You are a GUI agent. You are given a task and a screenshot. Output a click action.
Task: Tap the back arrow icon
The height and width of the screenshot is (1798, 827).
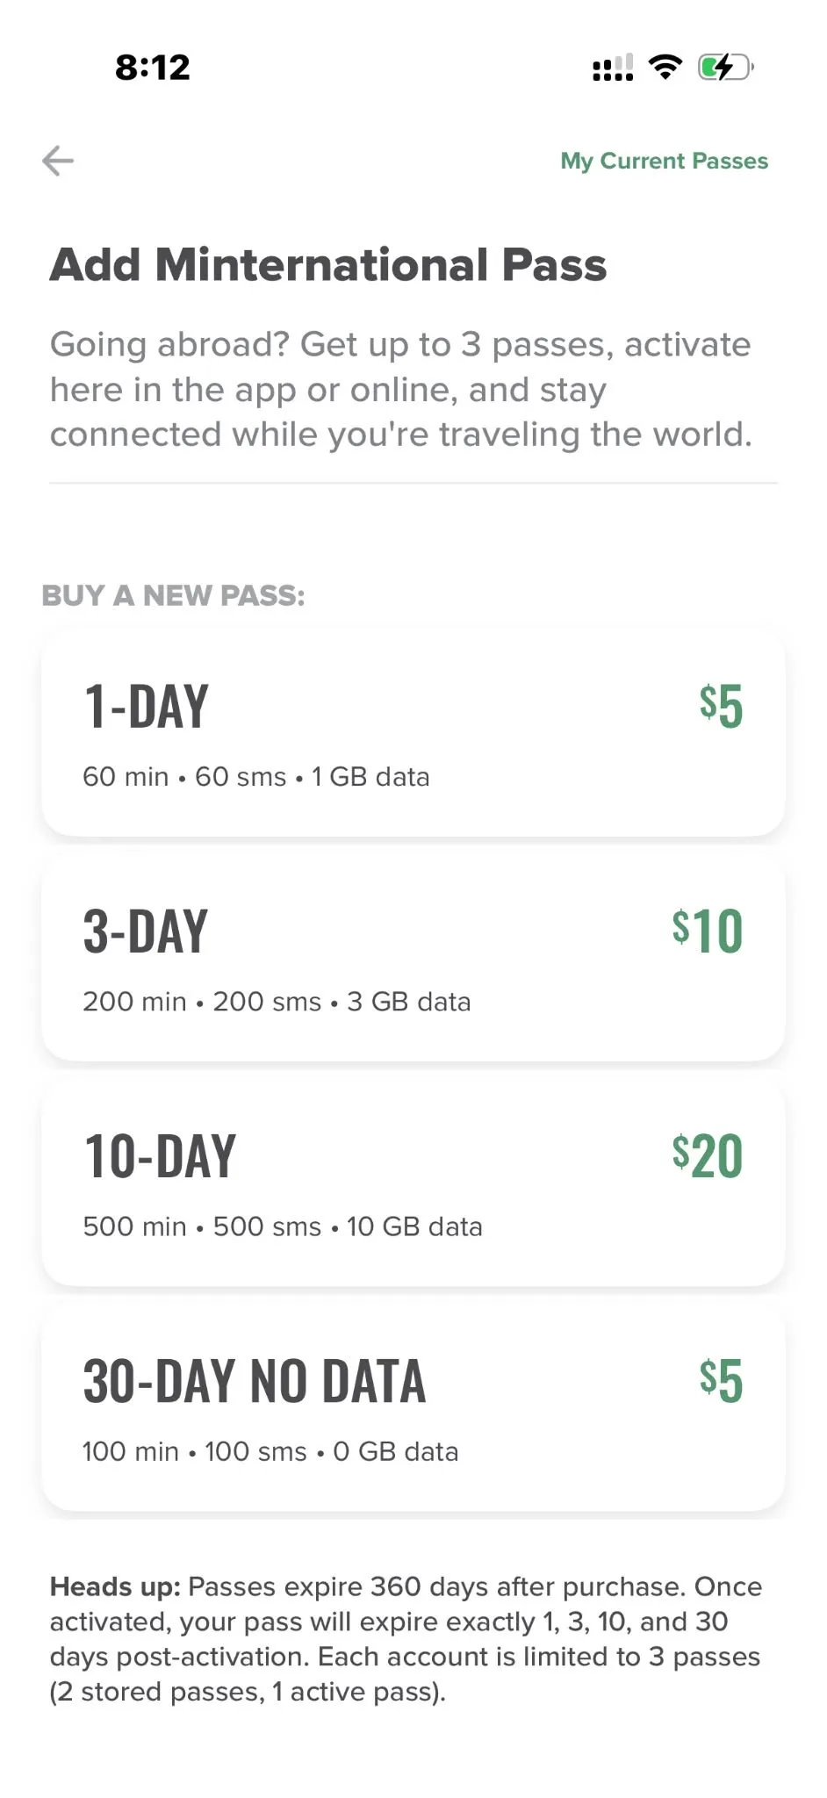click(58, 161)
